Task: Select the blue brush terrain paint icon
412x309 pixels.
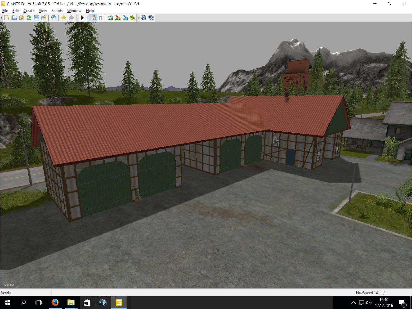Action: (125, 18)
